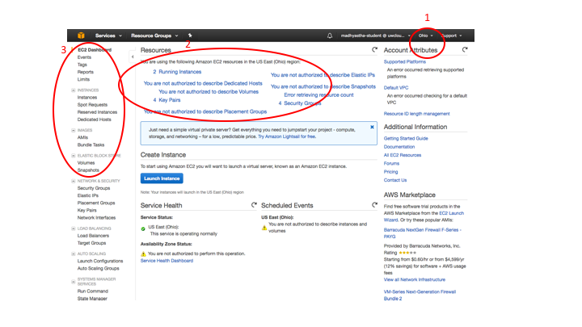Open the Ohio region dropdown
582x327 pixels.
(425, 36)
